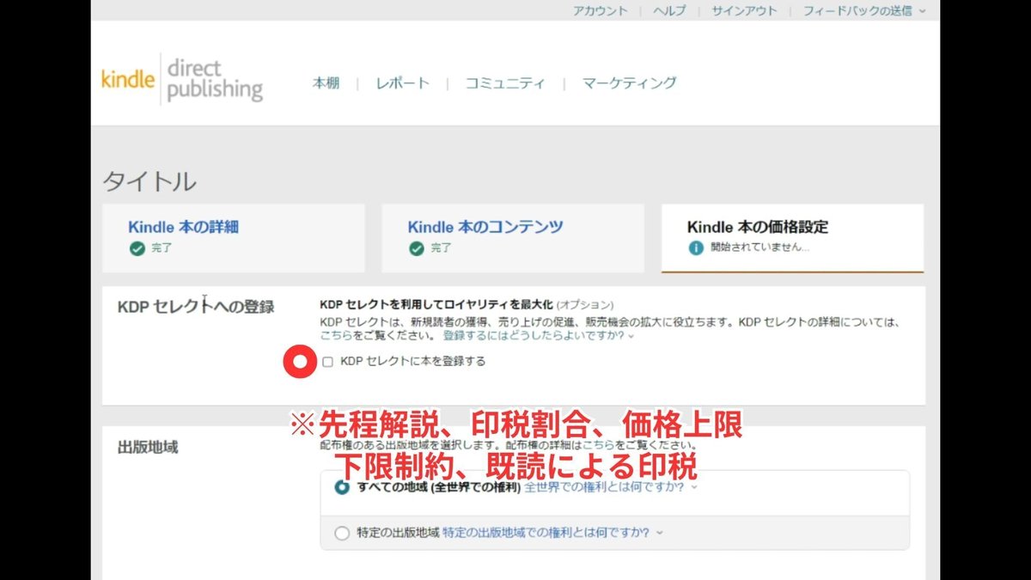The width and height of the screenshot is (1031, 580).
Task: Click the ヘルプ link
Action: click(x=669, y=11)
